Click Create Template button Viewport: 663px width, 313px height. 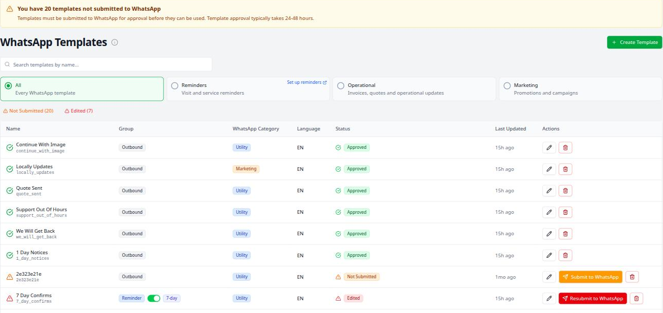click(634, 42)
